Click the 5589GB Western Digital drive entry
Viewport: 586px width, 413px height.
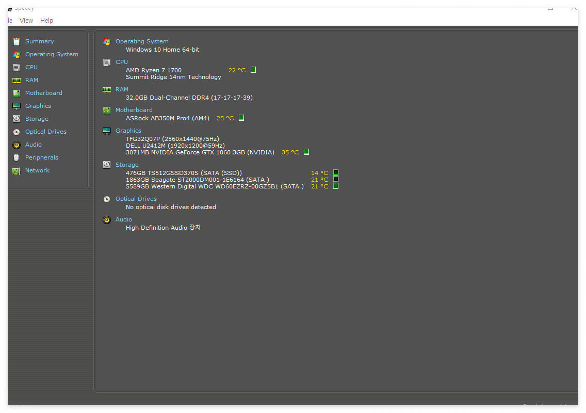[x=215, y=186]
